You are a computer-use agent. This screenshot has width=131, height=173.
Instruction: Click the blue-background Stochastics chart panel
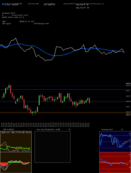tap(115, 142)
